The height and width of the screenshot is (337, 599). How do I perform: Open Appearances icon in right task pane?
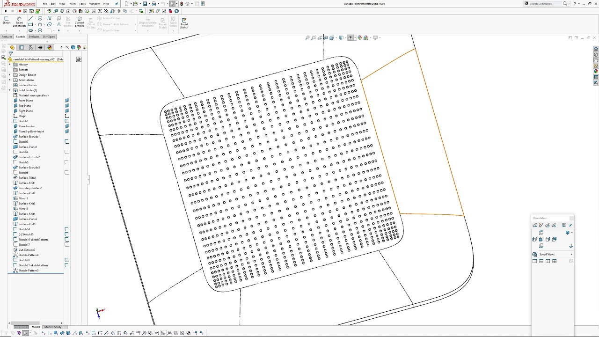click(x=596, y=72)
